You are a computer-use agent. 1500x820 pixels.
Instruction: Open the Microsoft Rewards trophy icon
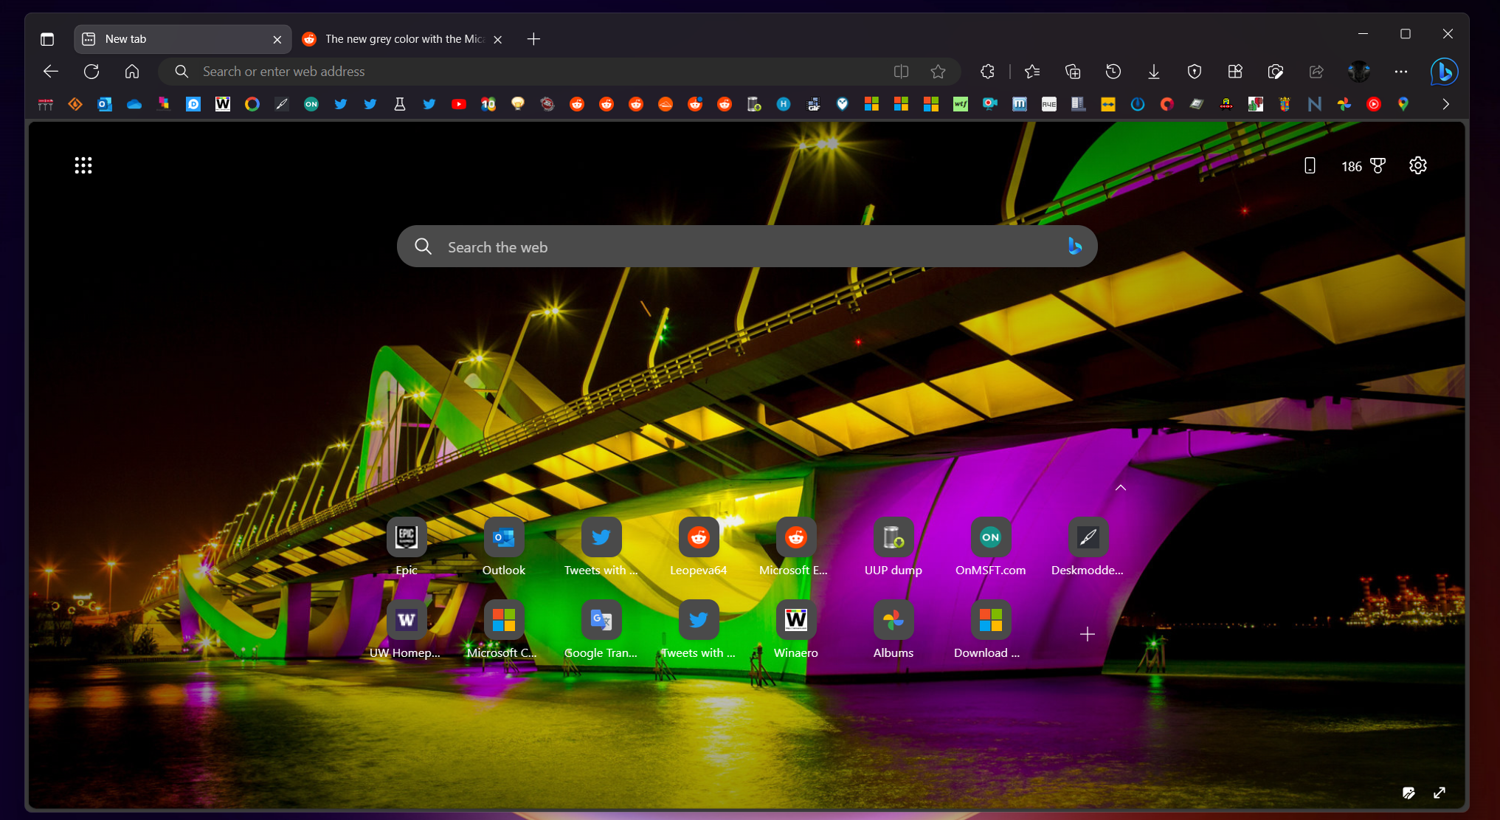click(x=1378, y=166)
